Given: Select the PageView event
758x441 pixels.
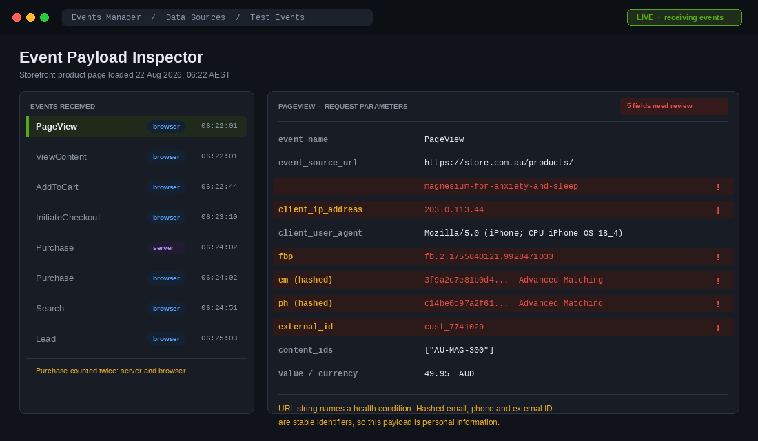Looking at the screenshot, I should click(137, 126).
